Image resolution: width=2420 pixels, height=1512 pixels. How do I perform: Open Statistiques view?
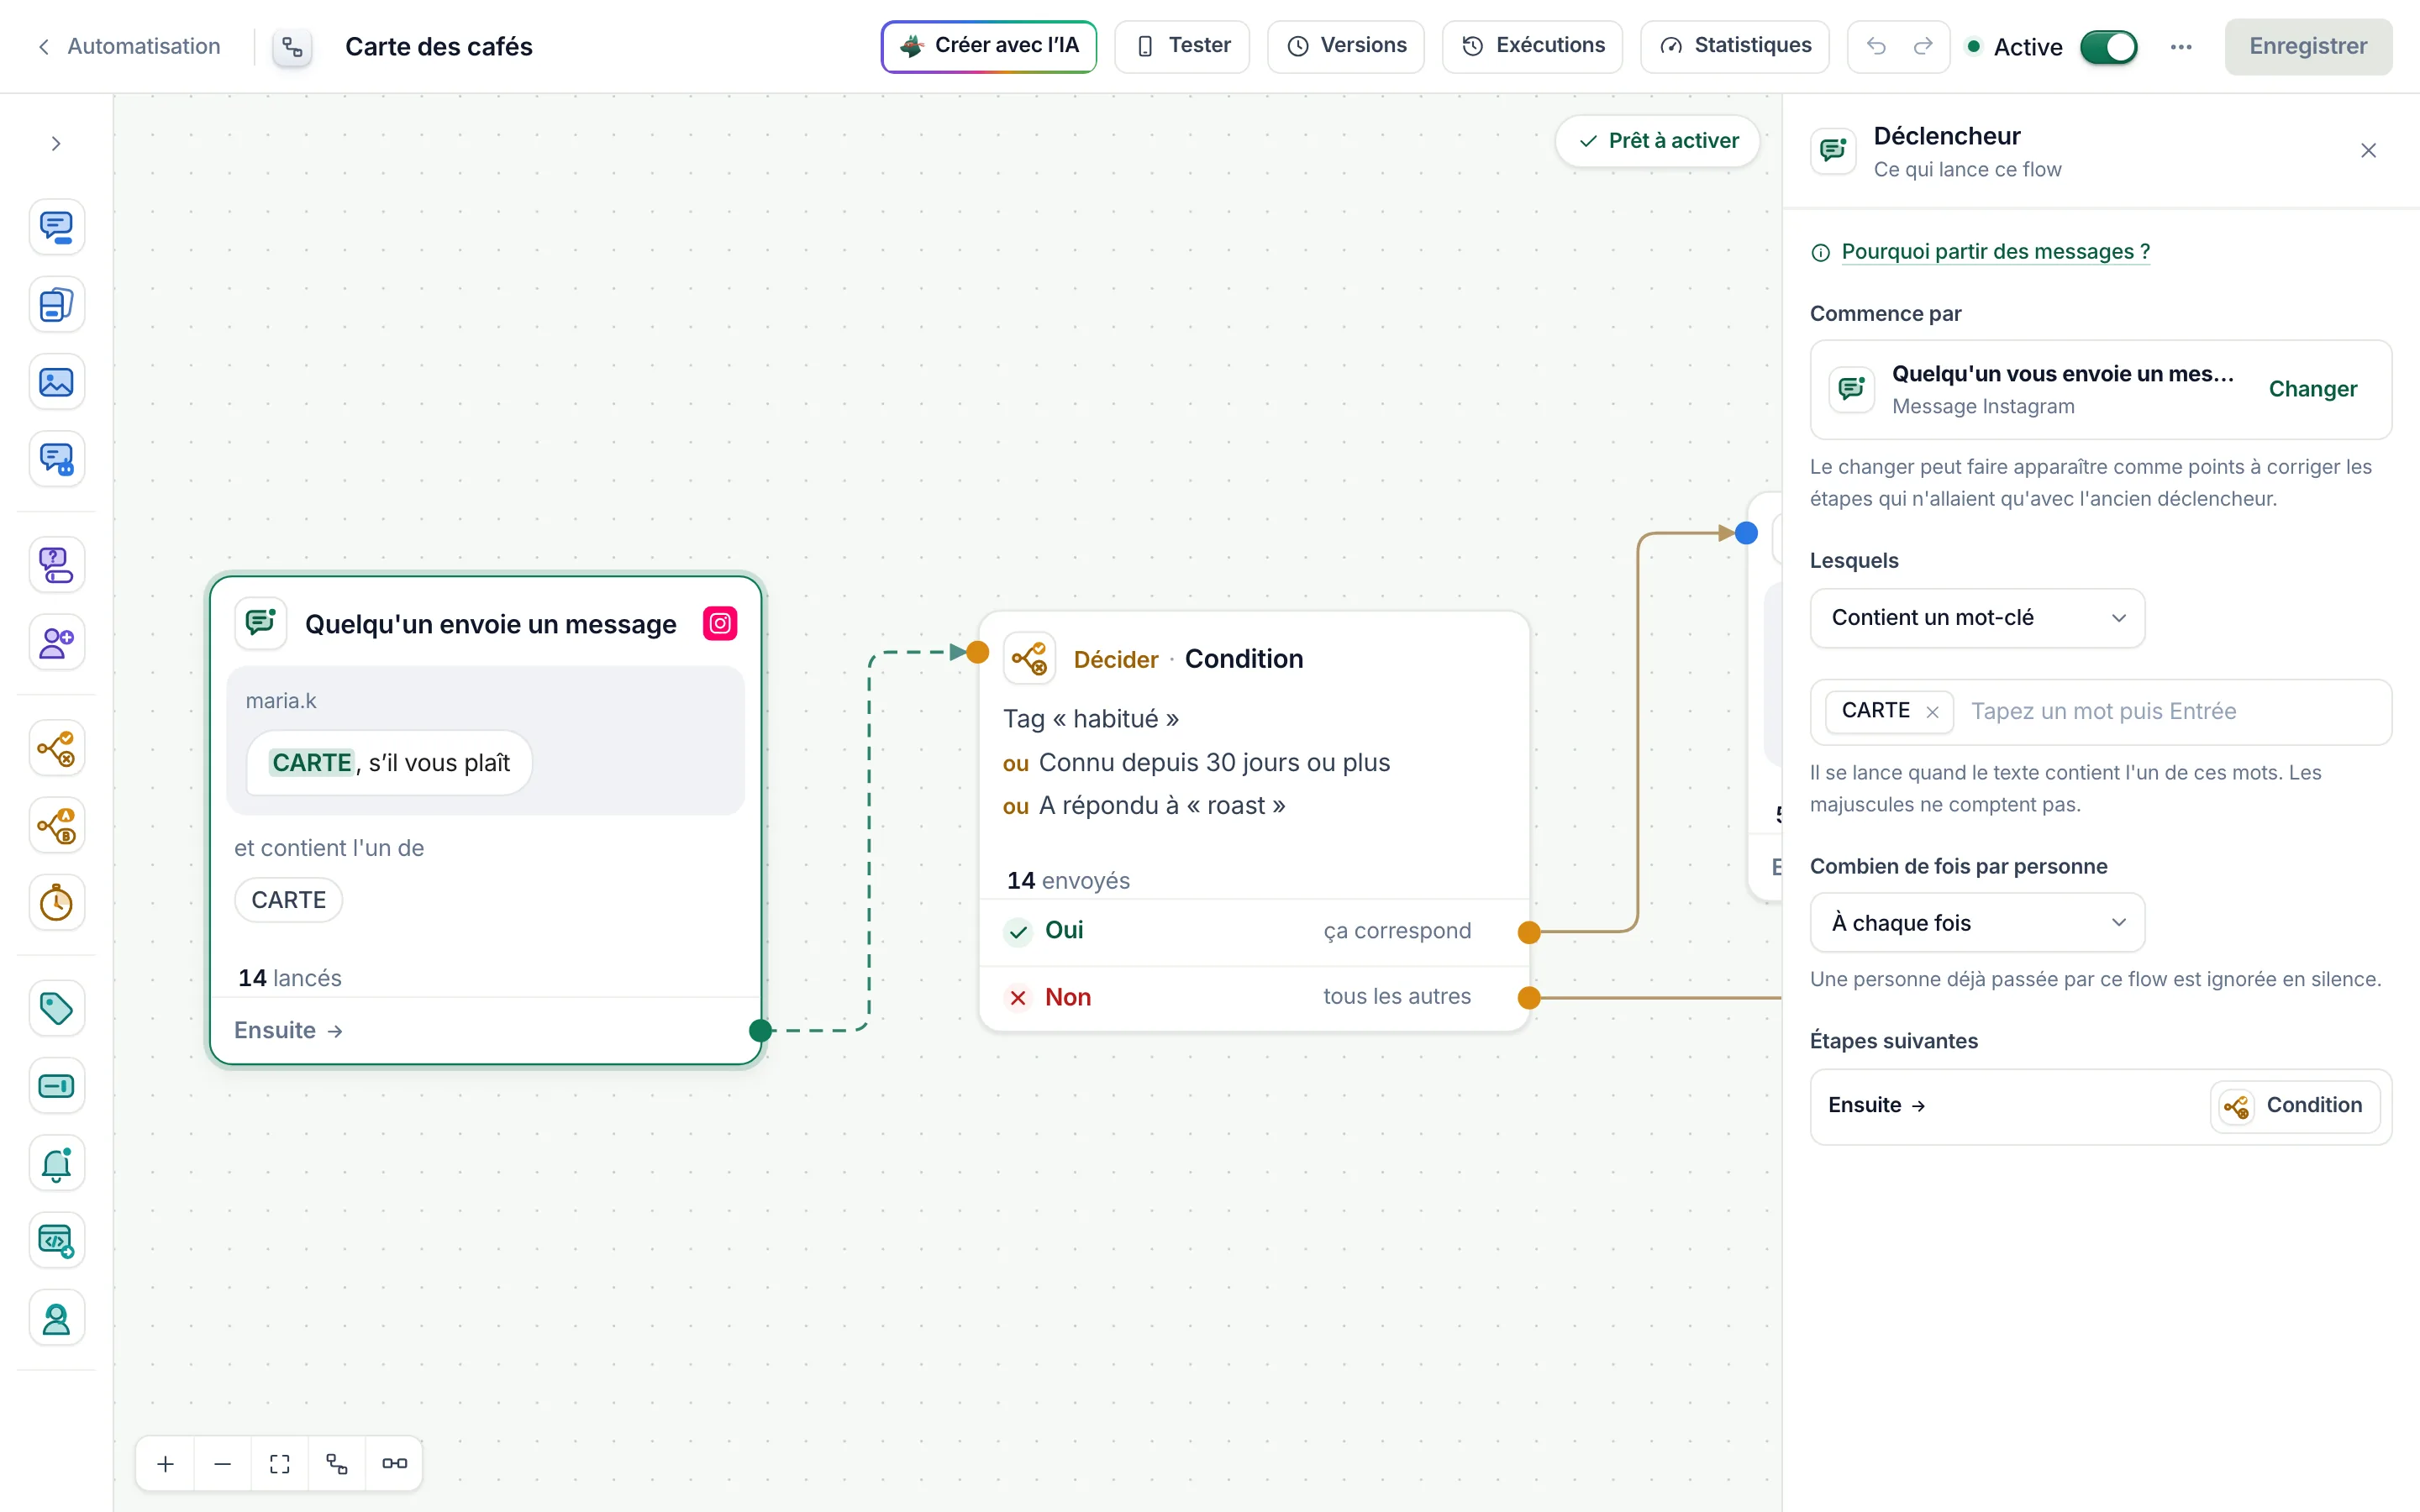click(x=1735, y=46)
